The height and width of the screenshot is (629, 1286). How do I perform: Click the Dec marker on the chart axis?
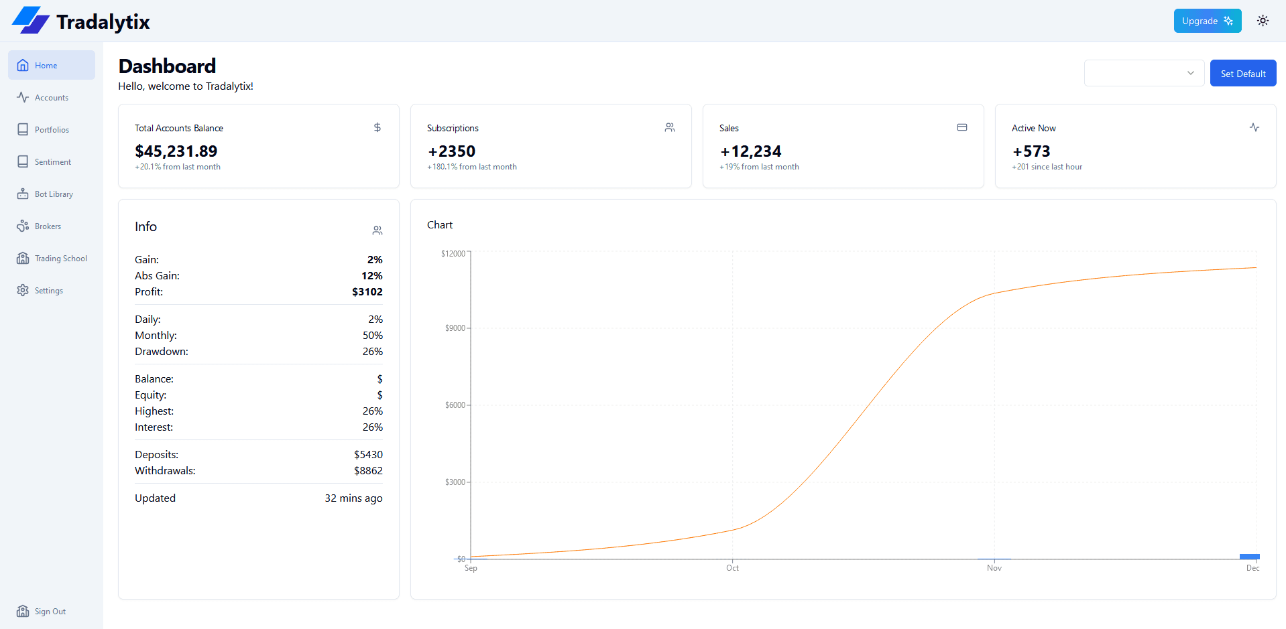[x=1250, y=557]
